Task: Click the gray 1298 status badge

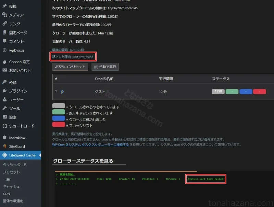Action: (218, 92)
